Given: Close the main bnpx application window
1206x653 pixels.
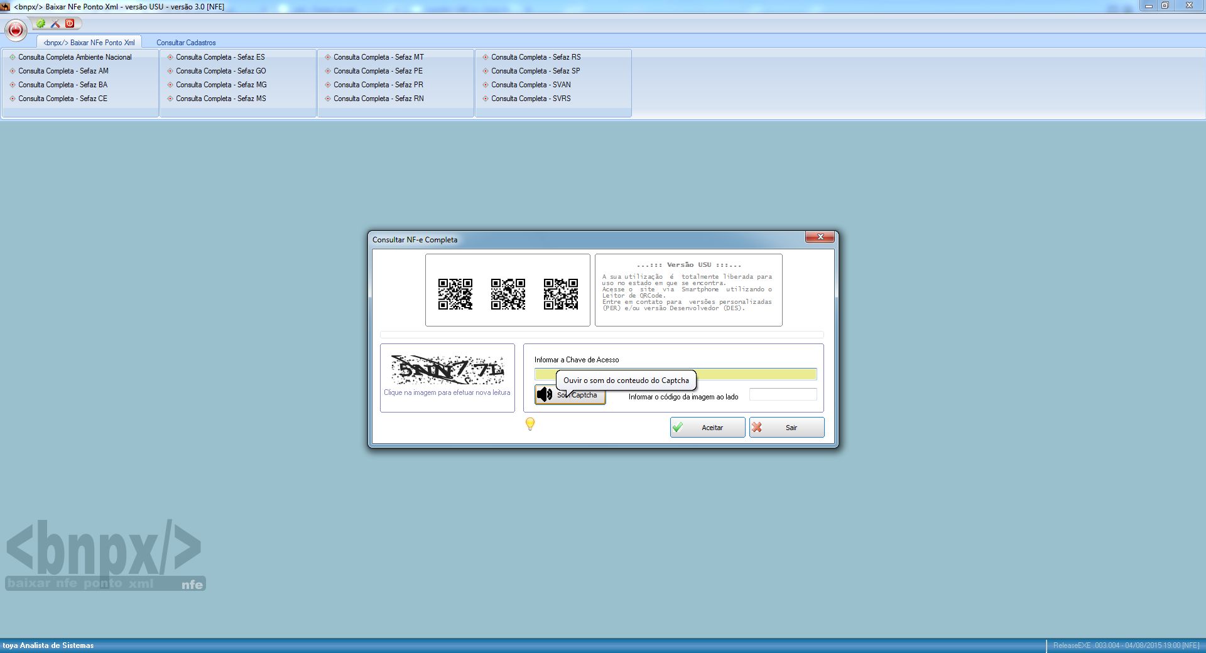Looking at the screenshot, I should click(1189, 6).
